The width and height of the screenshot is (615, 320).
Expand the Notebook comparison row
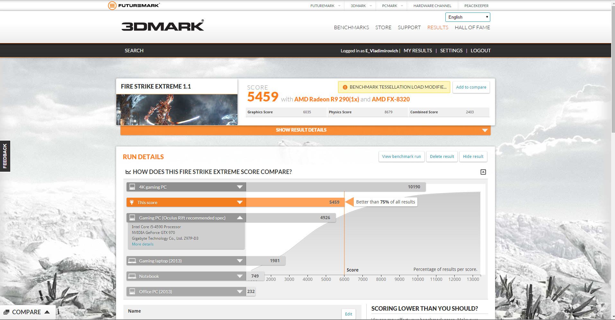pos(239,276)
